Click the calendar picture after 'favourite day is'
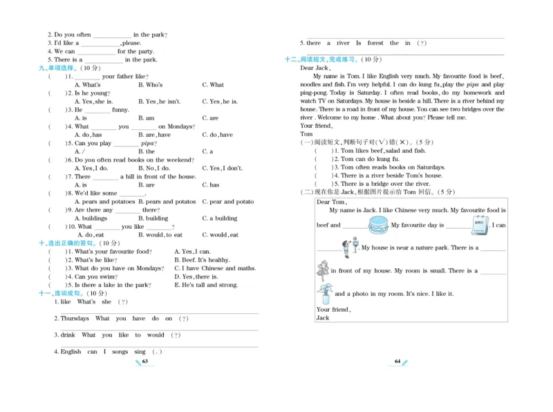 [480, 225]
